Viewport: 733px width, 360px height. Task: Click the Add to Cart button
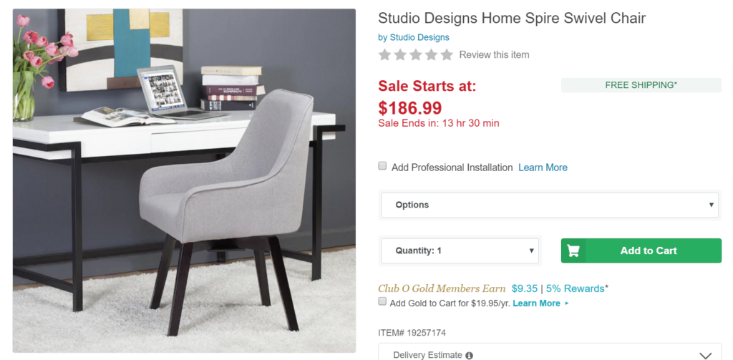coord(641,250)
